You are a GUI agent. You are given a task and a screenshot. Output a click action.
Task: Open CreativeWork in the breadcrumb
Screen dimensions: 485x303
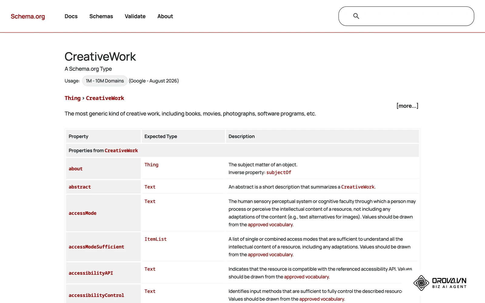click(105, 98)
